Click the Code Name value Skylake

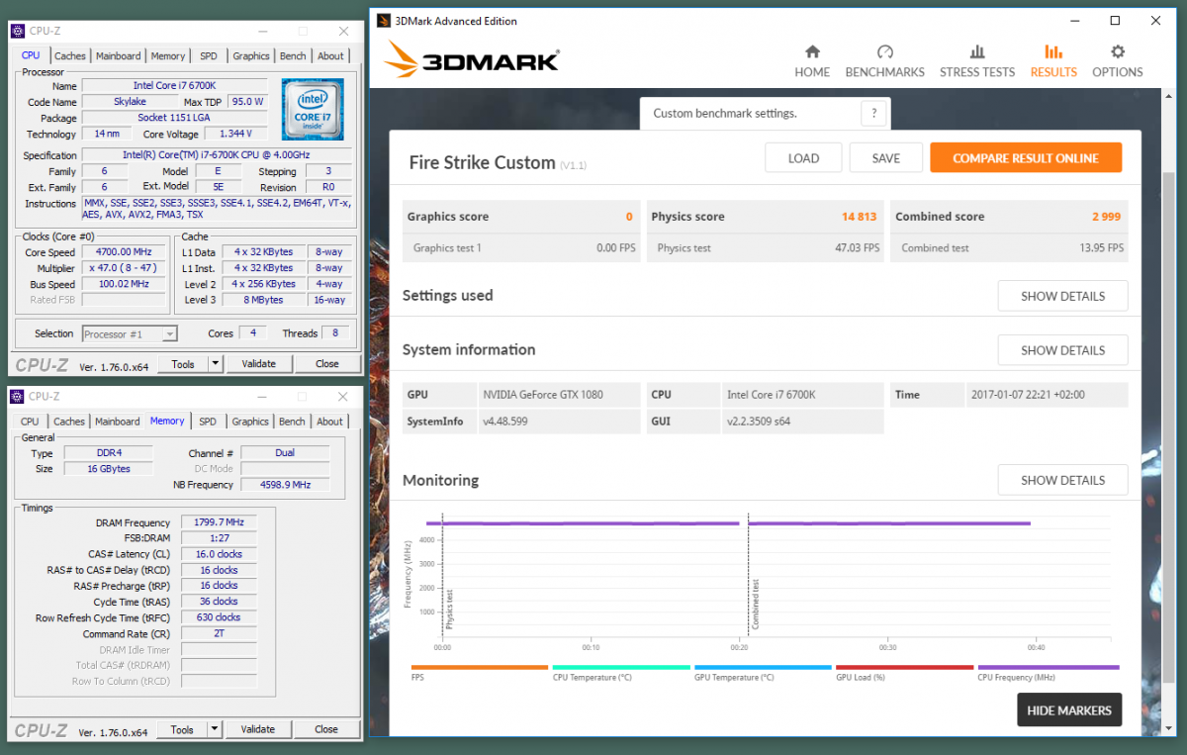point(129,102)
